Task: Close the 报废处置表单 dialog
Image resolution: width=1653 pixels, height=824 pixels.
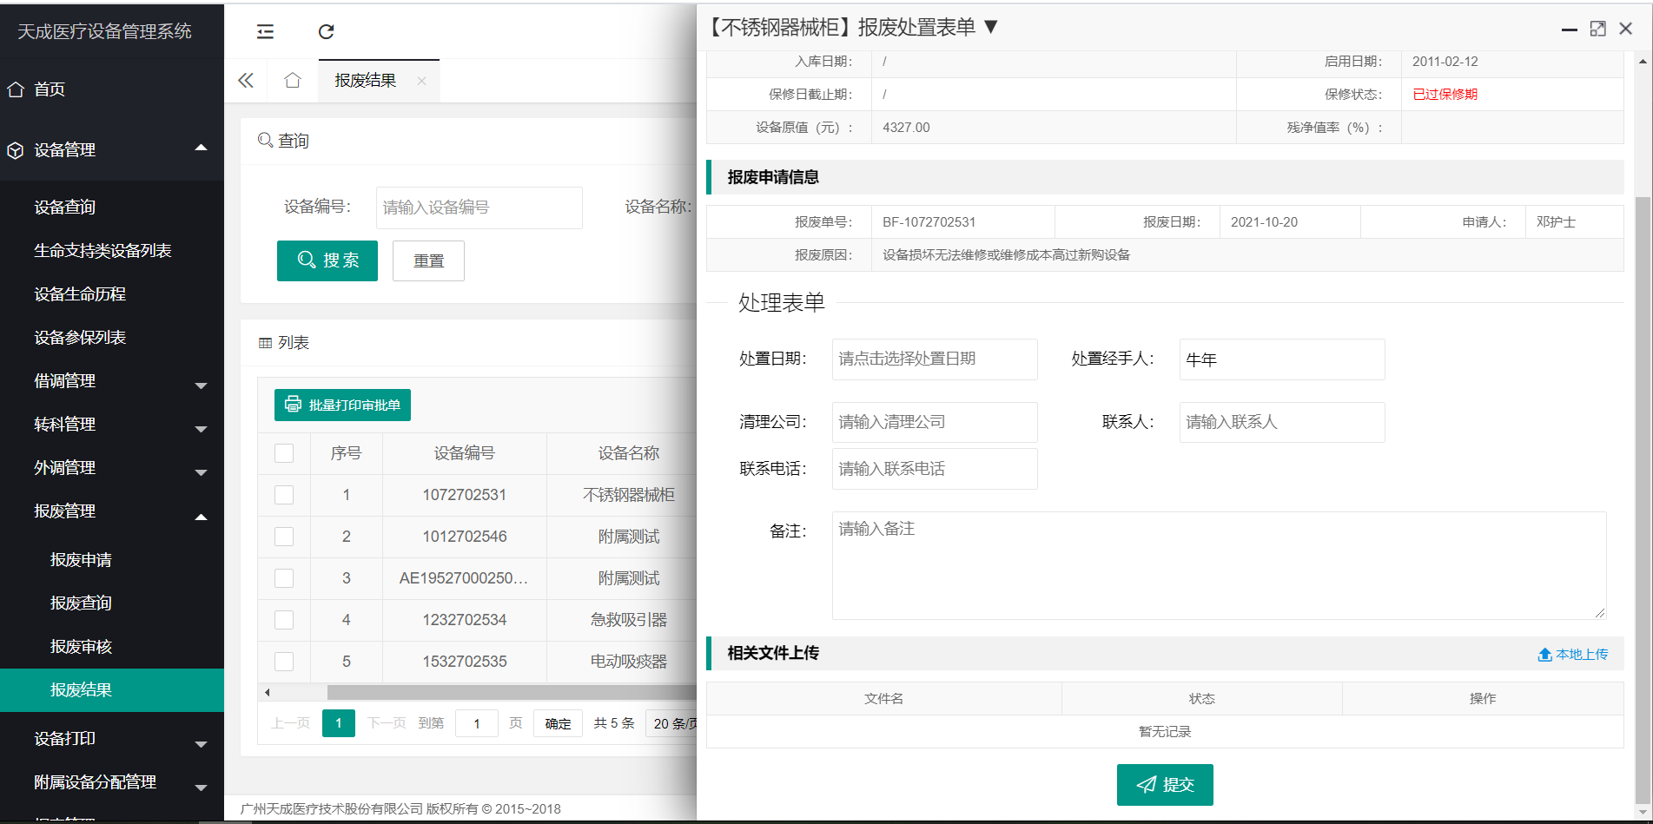Action: pos(1626,29)
